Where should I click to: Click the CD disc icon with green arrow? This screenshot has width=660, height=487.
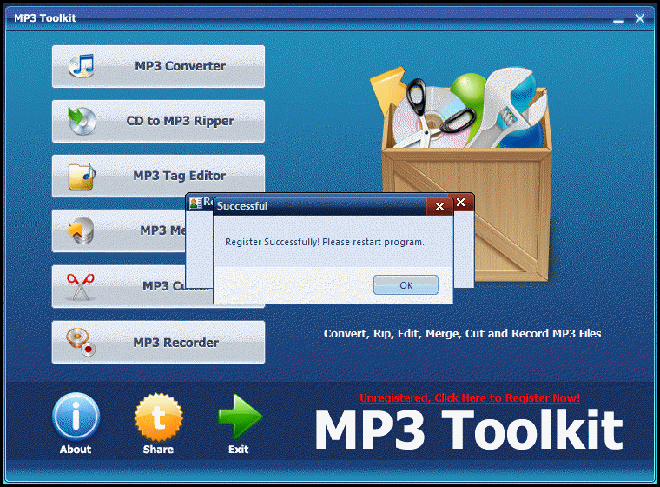pos(82,121)
